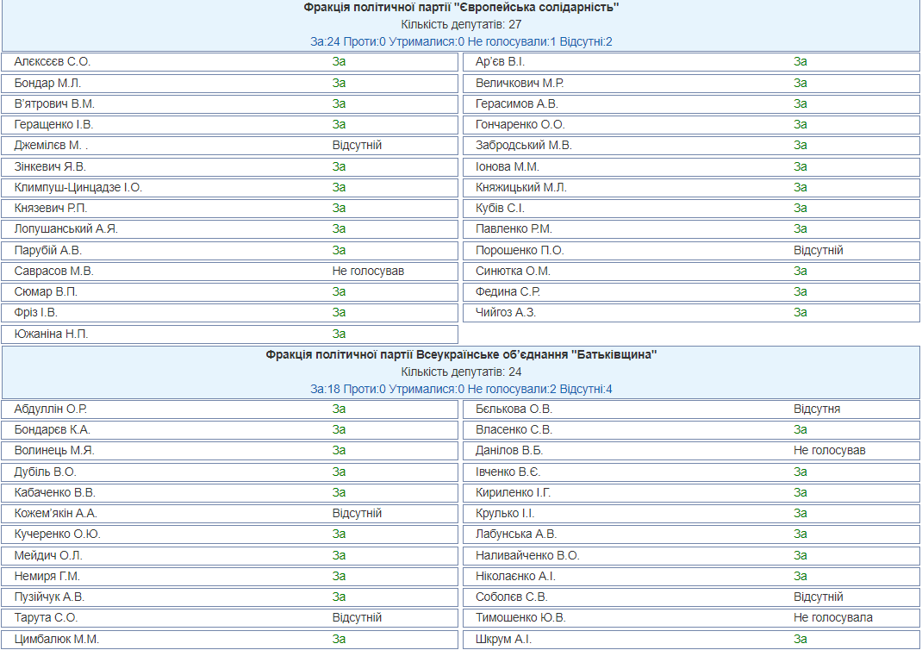
Task: Click deputy Князевич Р.П.
Action: coord(51,208)
